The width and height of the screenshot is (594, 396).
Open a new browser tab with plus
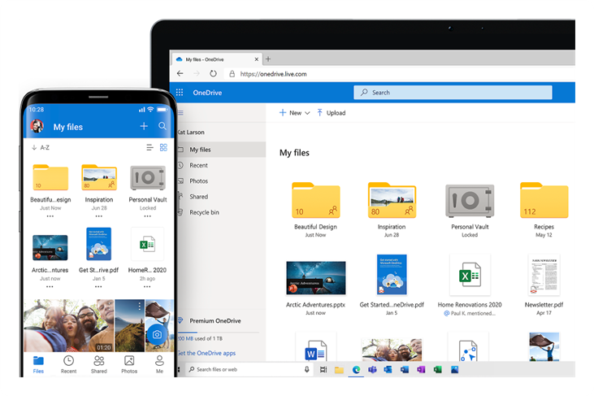point(268,59)
